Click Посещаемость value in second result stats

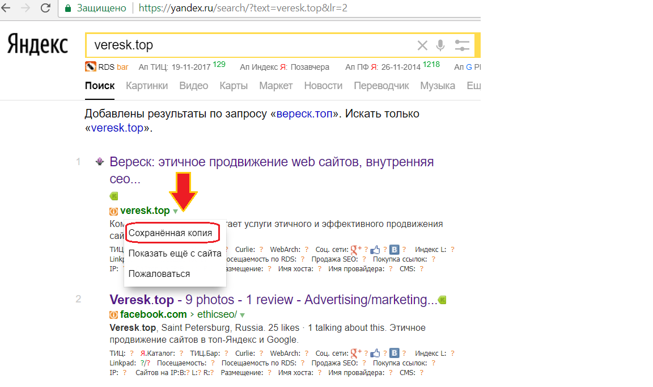(213, 363)
